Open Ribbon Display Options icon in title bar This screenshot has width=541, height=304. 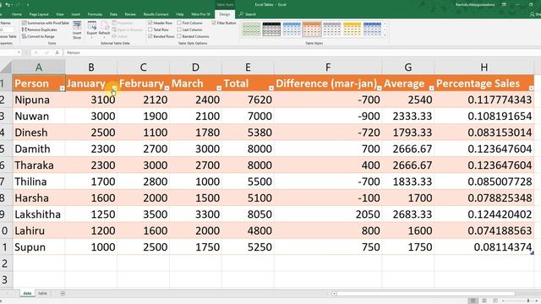tap(504, 4)
